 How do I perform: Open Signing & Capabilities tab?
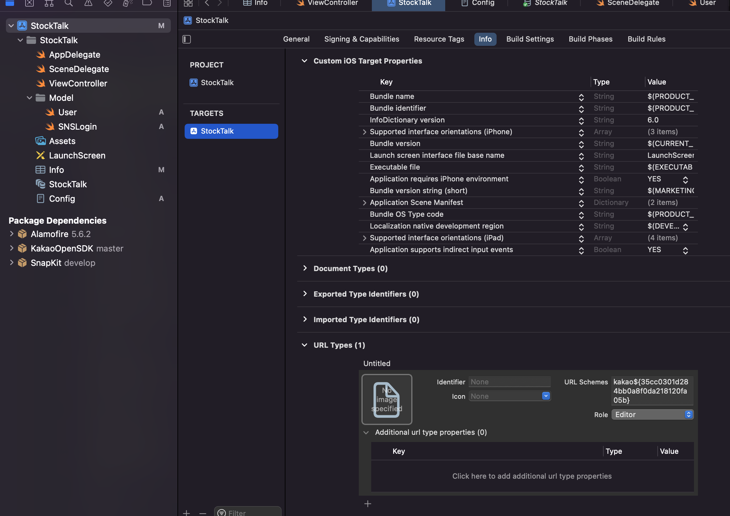pos(361,39)
